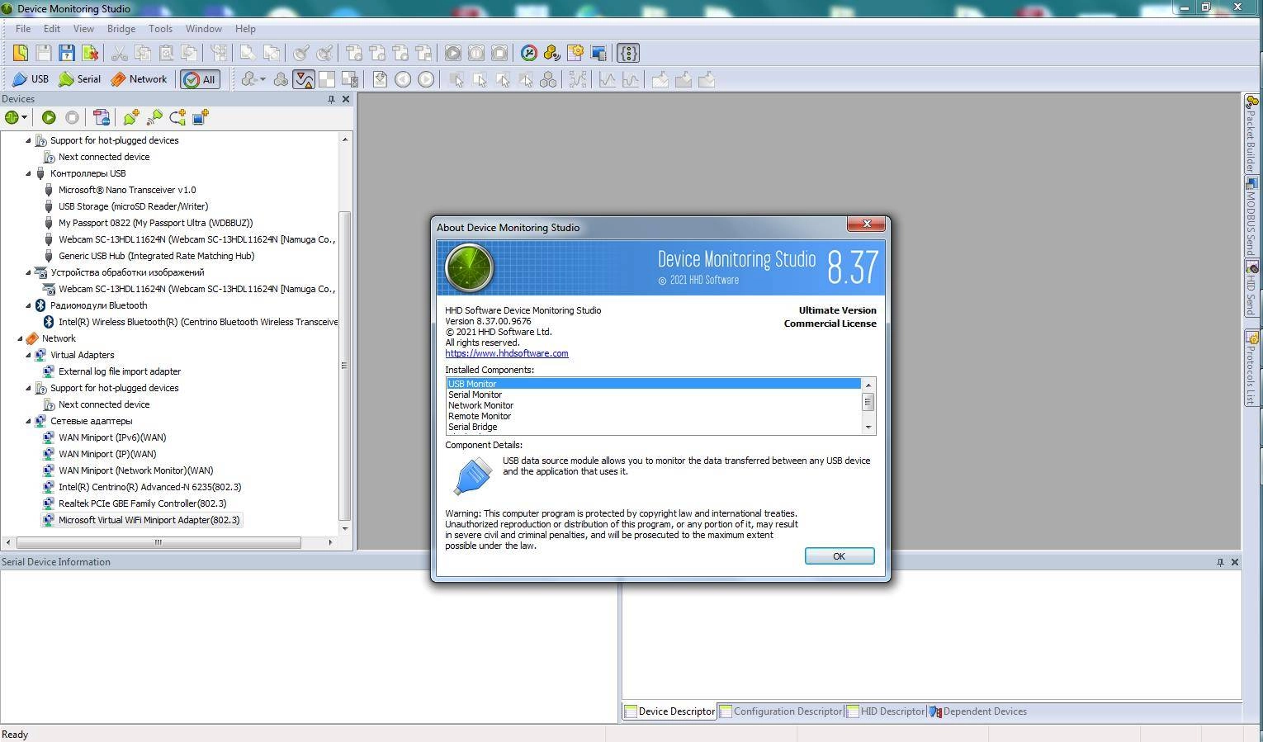The width and height of the screenshot is (1263, 742).
Task: Click the blue monitor screens toolbar icon
Action: pos(598,53)
